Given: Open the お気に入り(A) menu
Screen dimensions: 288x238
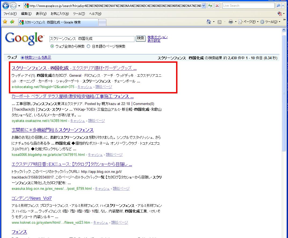Looking at the screenshot, I should coord(60,14).
